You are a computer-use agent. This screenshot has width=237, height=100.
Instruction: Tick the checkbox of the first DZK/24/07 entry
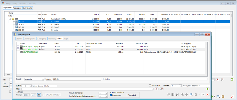[x=18, y=47]
